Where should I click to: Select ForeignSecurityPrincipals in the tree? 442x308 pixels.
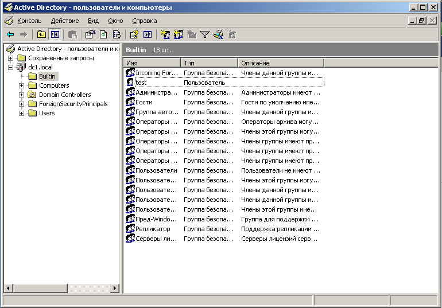(73, 104)
